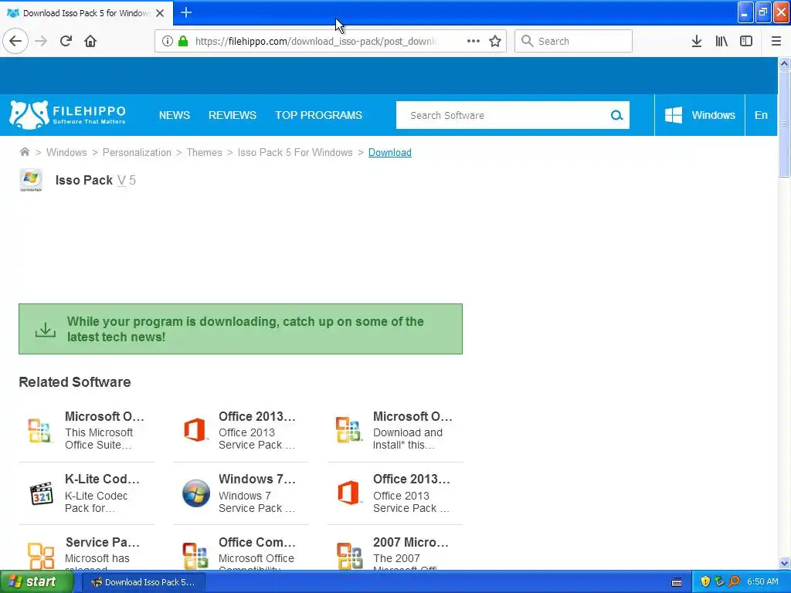Click the second-row Office 2013 icon
Screen dimensions: 791x593
[x=348, y=493]
